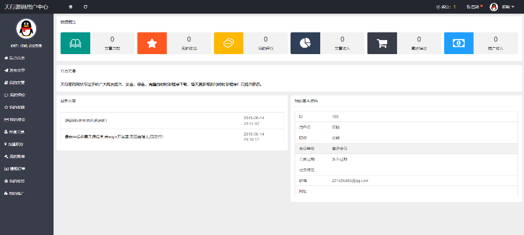Open the second article in latest list
Image resolution: width=524 pixels, height=235 pixels.
click(115, 137)
